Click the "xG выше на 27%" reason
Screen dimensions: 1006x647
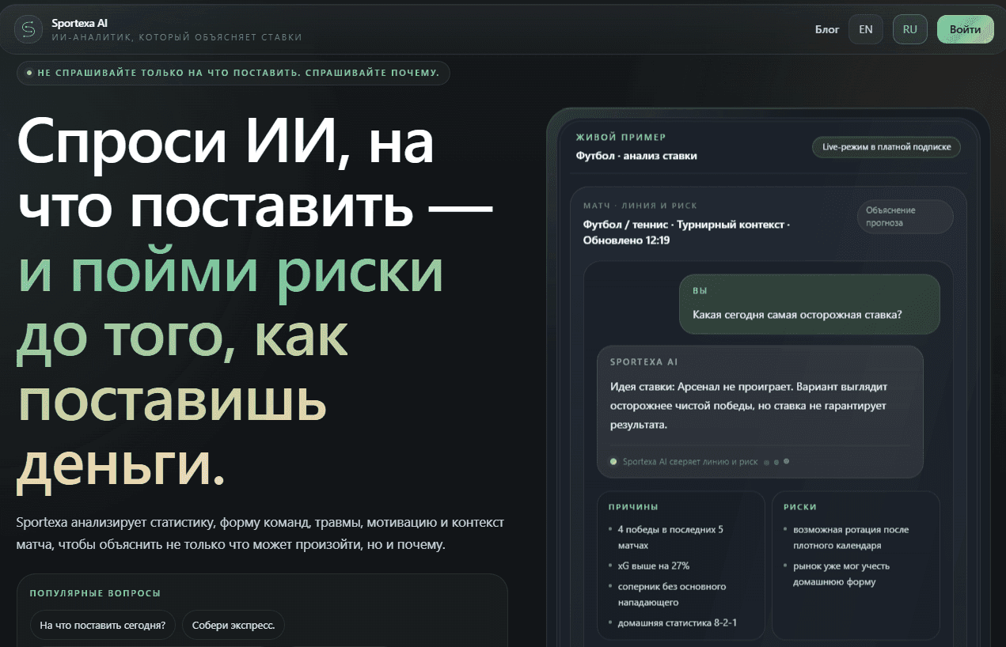(x=653, y=566)
